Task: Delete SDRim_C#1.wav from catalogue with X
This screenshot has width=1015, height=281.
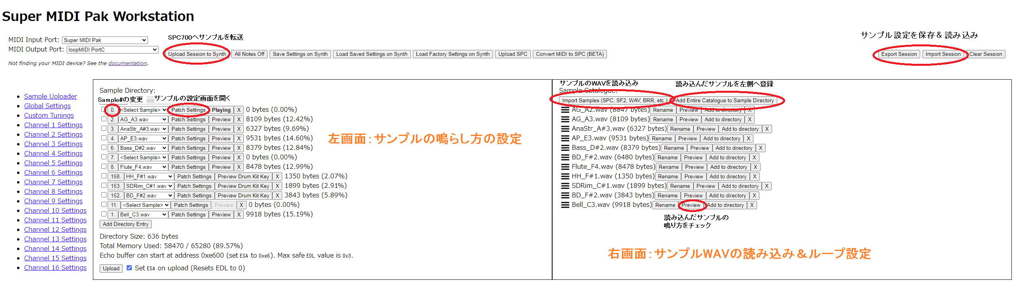Action: pyautogui.click(x=767, y=186)
